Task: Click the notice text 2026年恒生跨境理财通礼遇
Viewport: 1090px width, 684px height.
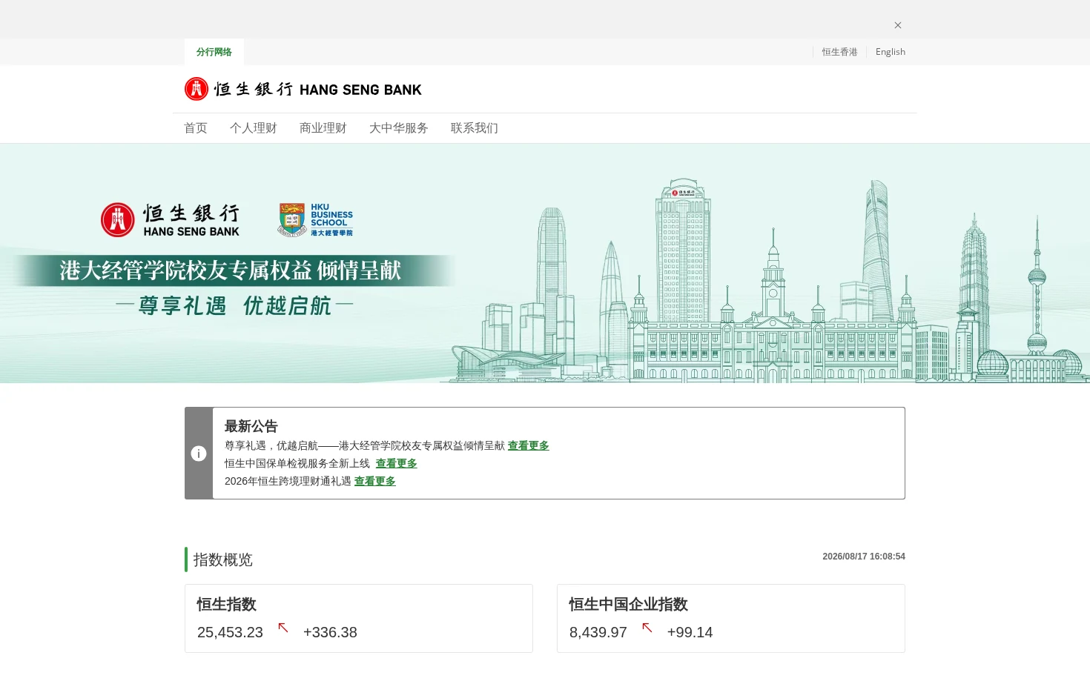Action: tap(288, 481)
